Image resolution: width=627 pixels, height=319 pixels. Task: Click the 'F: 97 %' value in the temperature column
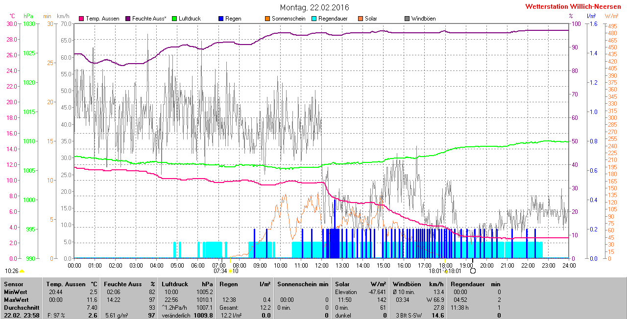click(x=56, y=316)
